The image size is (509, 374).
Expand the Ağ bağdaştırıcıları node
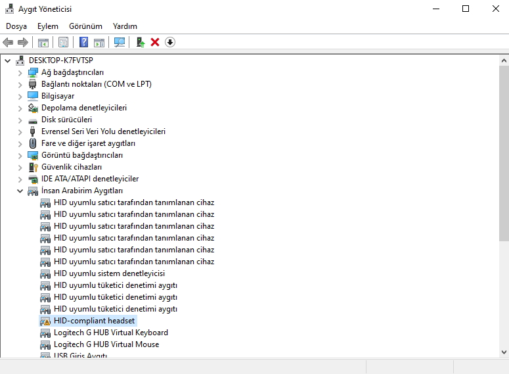tap(20, 72)
